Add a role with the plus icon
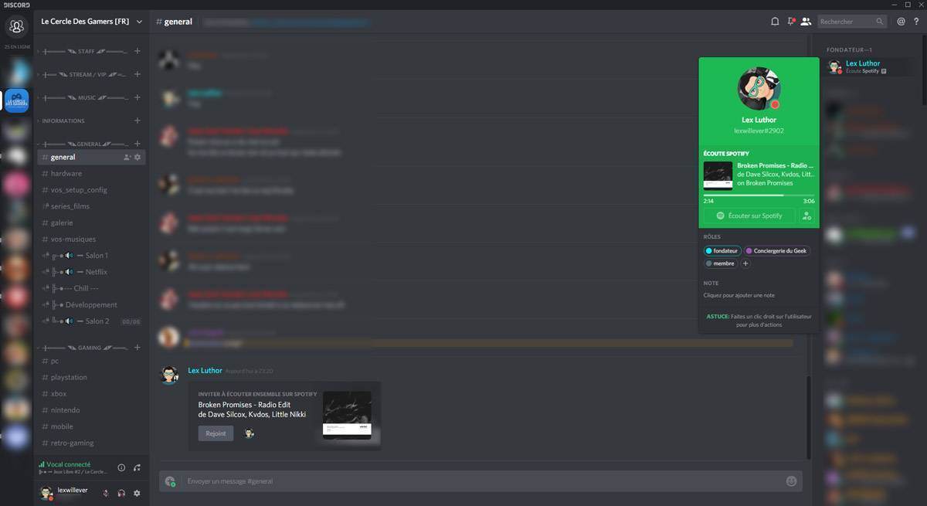 tap(745, 263)
